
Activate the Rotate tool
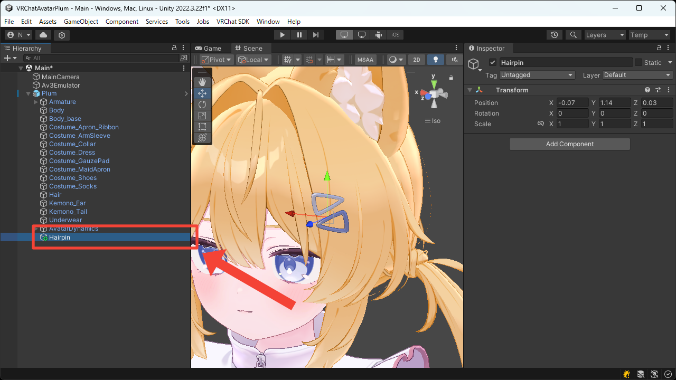202,104
